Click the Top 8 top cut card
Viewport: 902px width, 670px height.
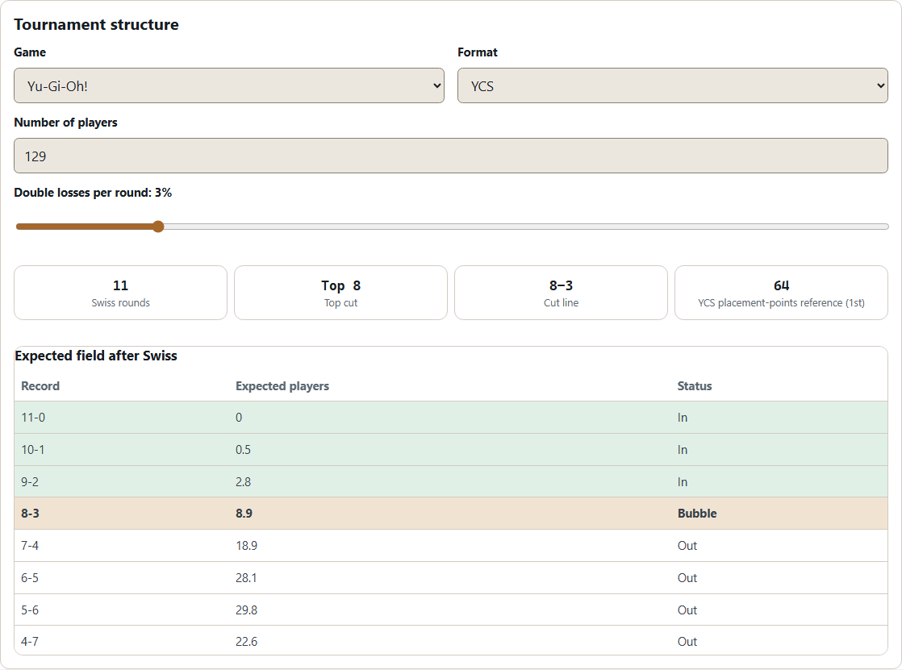pyautogui.click(x=340, y=293)
